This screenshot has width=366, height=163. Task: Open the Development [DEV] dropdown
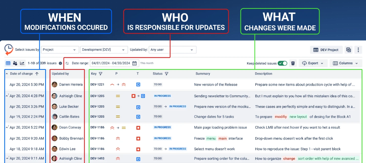(x=104, y=50)
